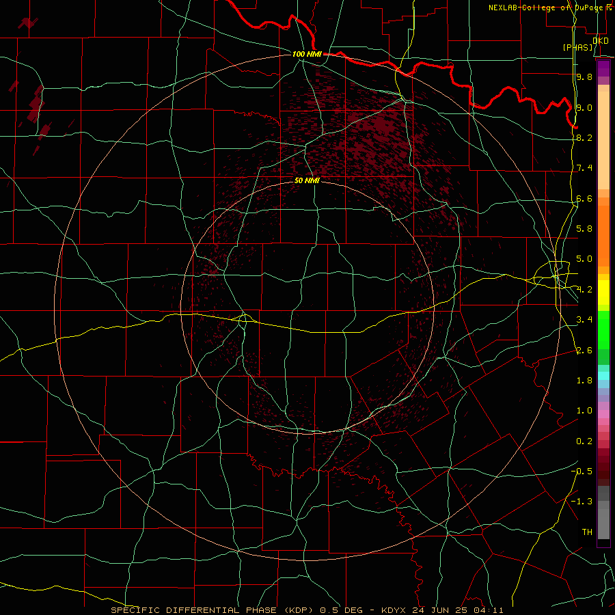Pick the cyan band of the color bar
Image resolution: width=615 pixels, height=615 pixels.
pyautogui.click(x=603, y=376)
